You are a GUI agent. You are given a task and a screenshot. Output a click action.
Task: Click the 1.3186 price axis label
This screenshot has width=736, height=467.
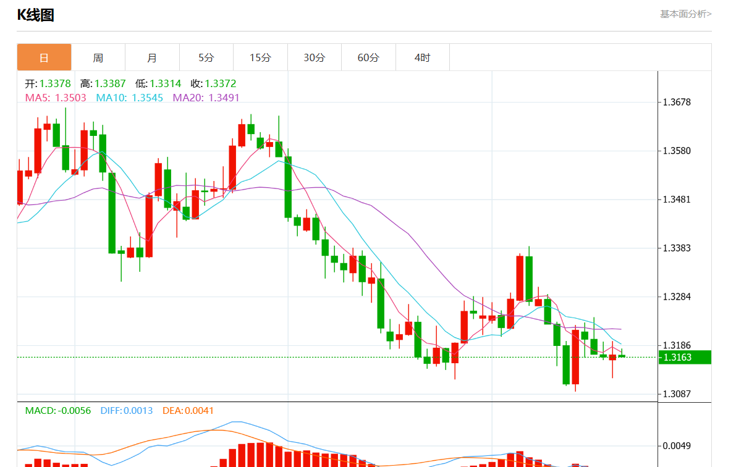pyautogui.click(x=677, y=345)
